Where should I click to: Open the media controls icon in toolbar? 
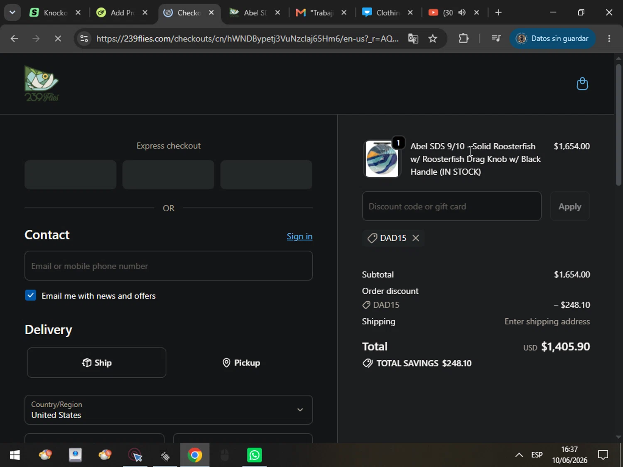pos(496,39)
